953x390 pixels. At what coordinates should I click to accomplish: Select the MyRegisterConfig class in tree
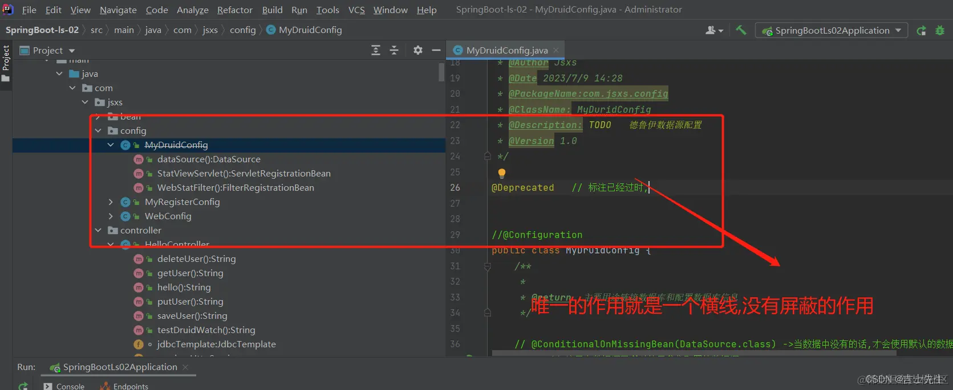point(182,202)
